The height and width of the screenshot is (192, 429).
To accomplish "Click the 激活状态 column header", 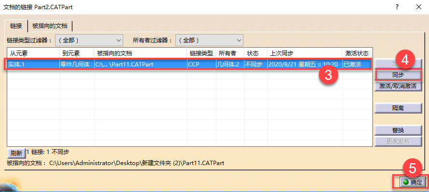I will click(x=357, y=53).
